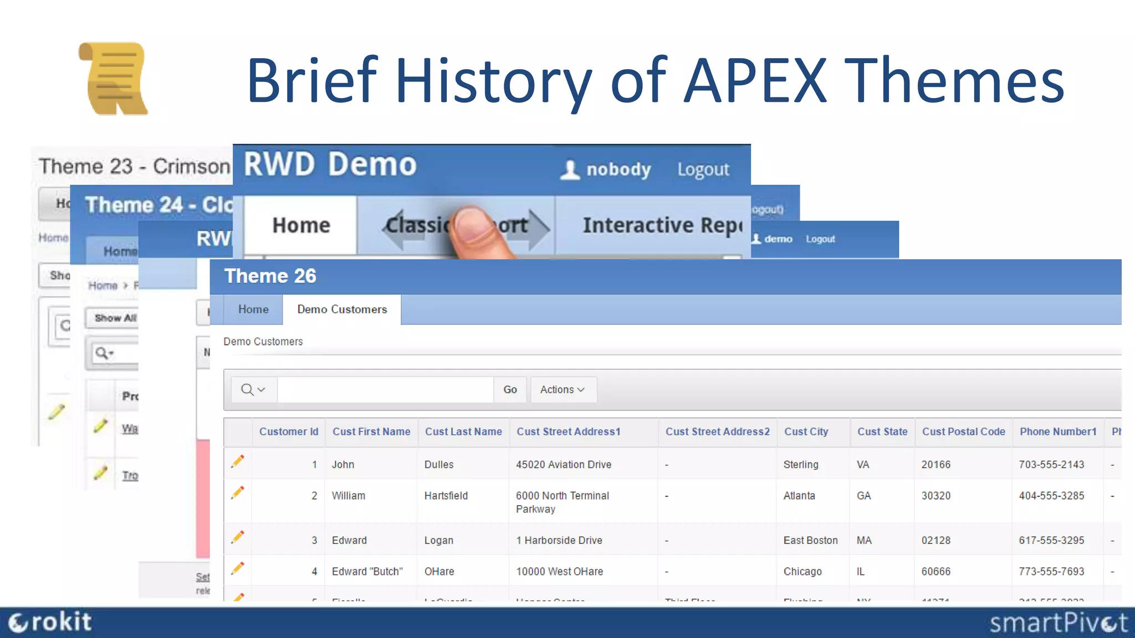This screenshot has height=638, width=1135.
Task: Open the Actions dropdown menu
Action: click(563, 390)
